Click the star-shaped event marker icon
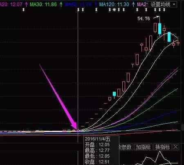The height and width of the screenshot is (165, 184). point(114,10)
